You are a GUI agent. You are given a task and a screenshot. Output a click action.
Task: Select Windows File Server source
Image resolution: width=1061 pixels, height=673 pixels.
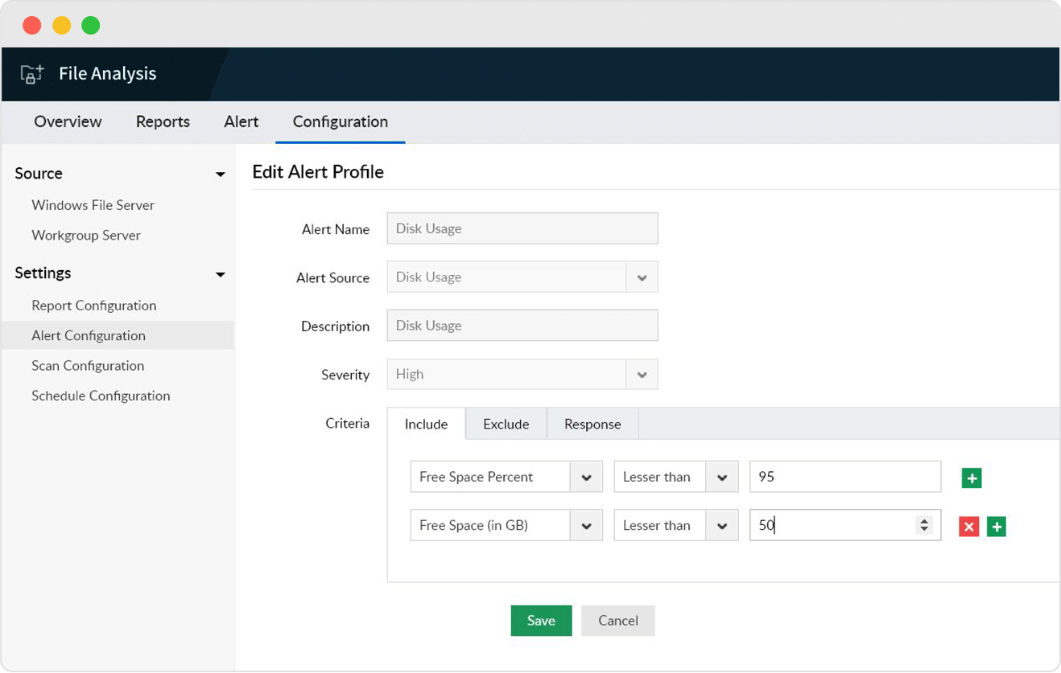coord(93,205)
